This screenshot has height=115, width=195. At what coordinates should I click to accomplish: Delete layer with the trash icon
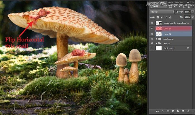(188, 111)
